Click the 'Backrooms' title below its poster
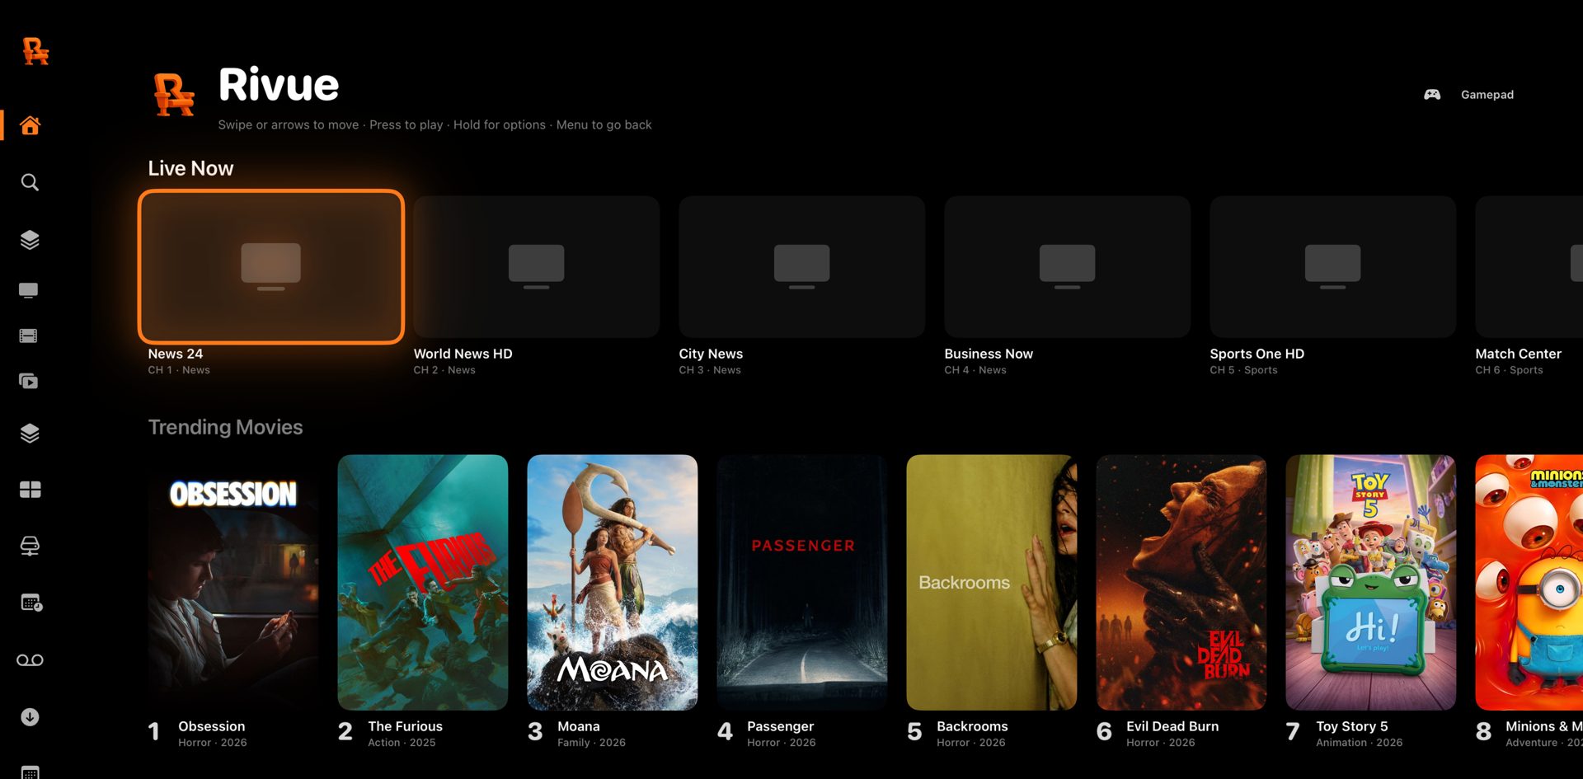 (972, 726)
